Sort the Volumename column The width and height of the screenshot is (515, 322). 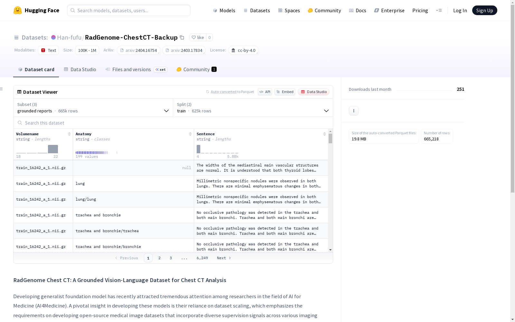pos(69,134)
